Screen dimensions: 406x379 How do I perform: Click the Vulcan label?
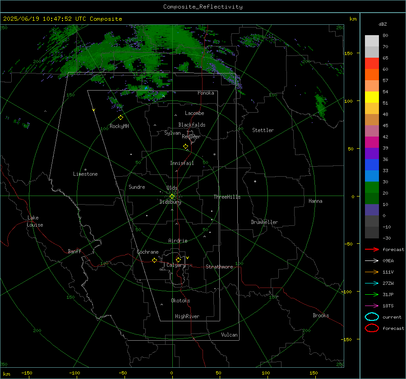(x=229, y=335)
